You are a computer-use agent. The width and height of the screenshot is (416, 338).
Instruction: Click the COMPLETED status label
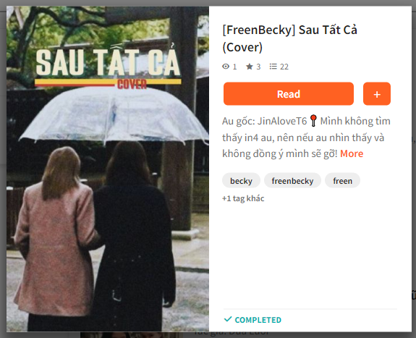coord(258,320)
